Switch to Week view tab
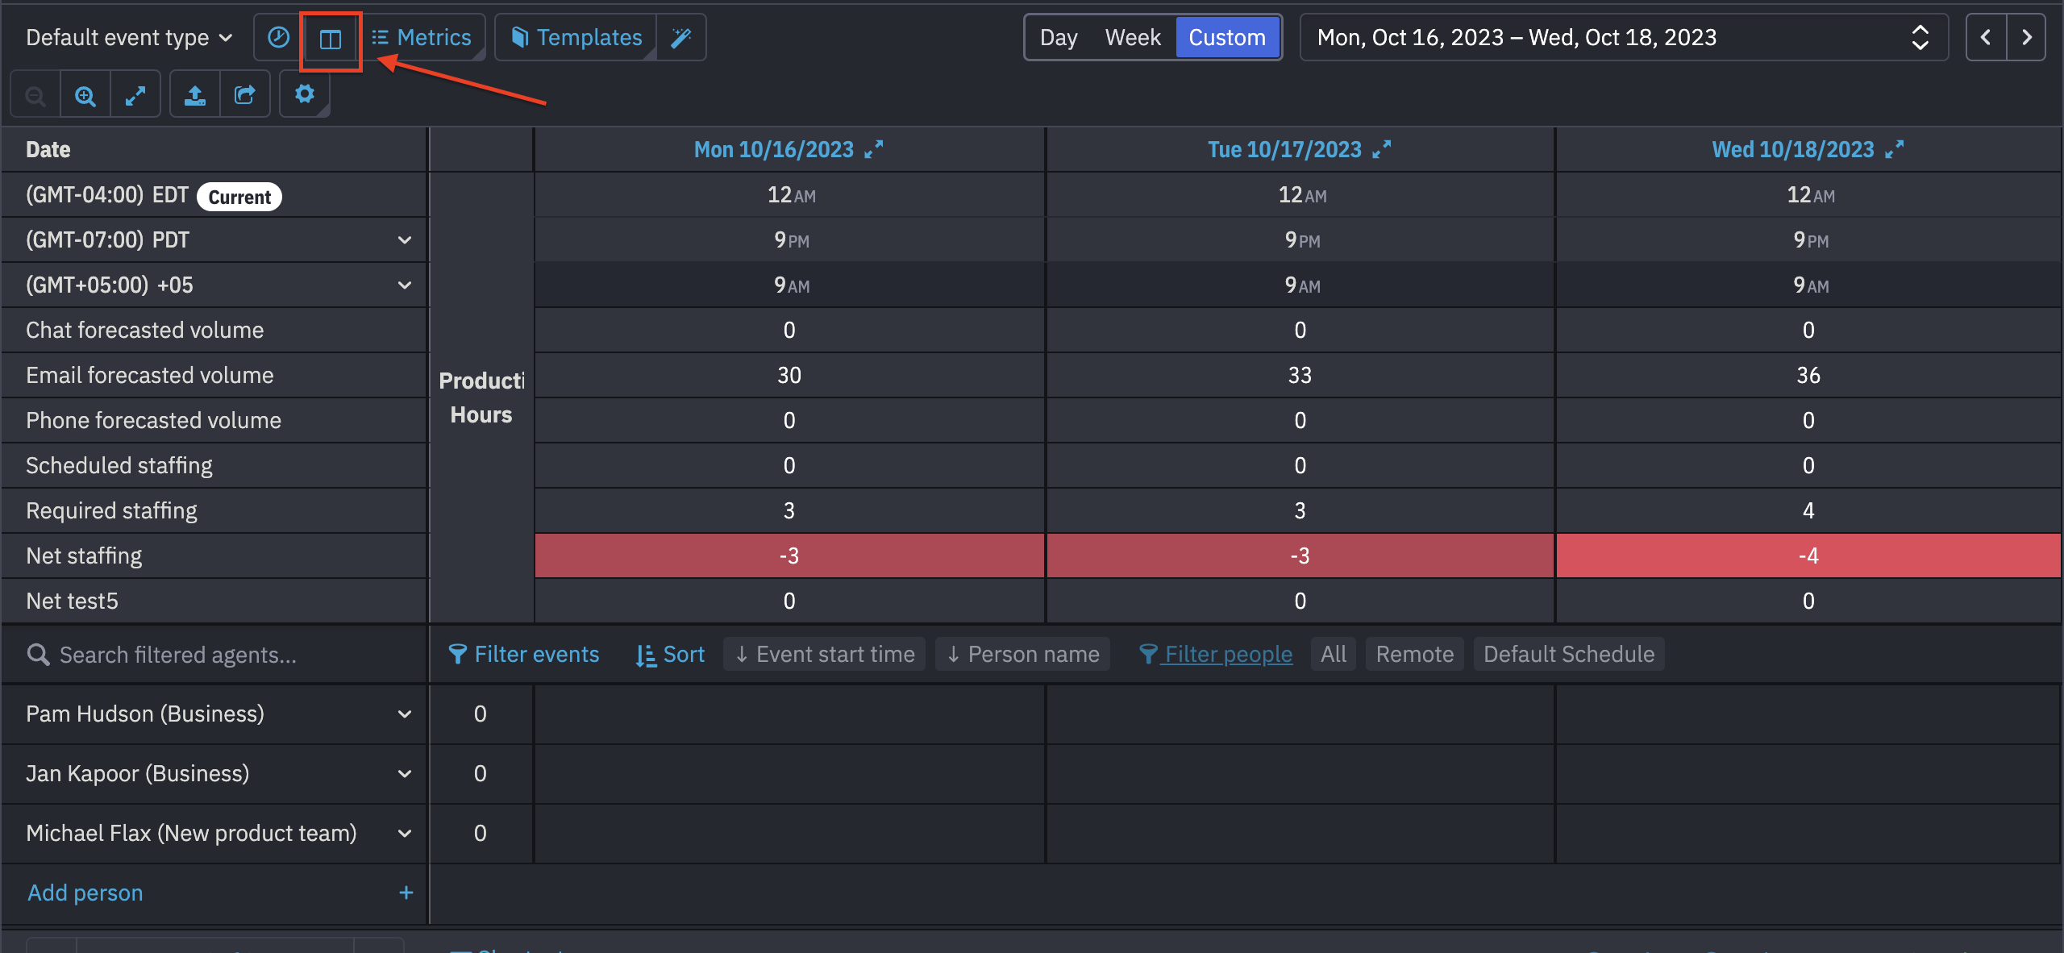Screen dimensions: 2064x953 tap(1132, 38)
